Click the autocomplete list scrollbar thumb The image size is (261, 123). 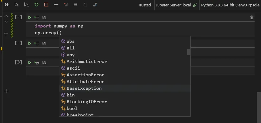point(189,52)
